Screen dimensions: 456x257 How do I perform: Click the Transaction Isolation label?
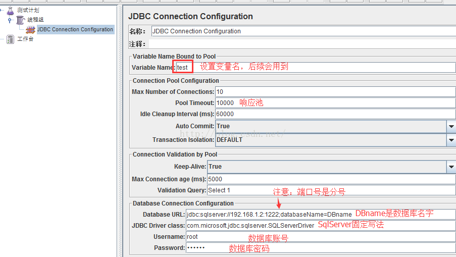coord(183,140)
